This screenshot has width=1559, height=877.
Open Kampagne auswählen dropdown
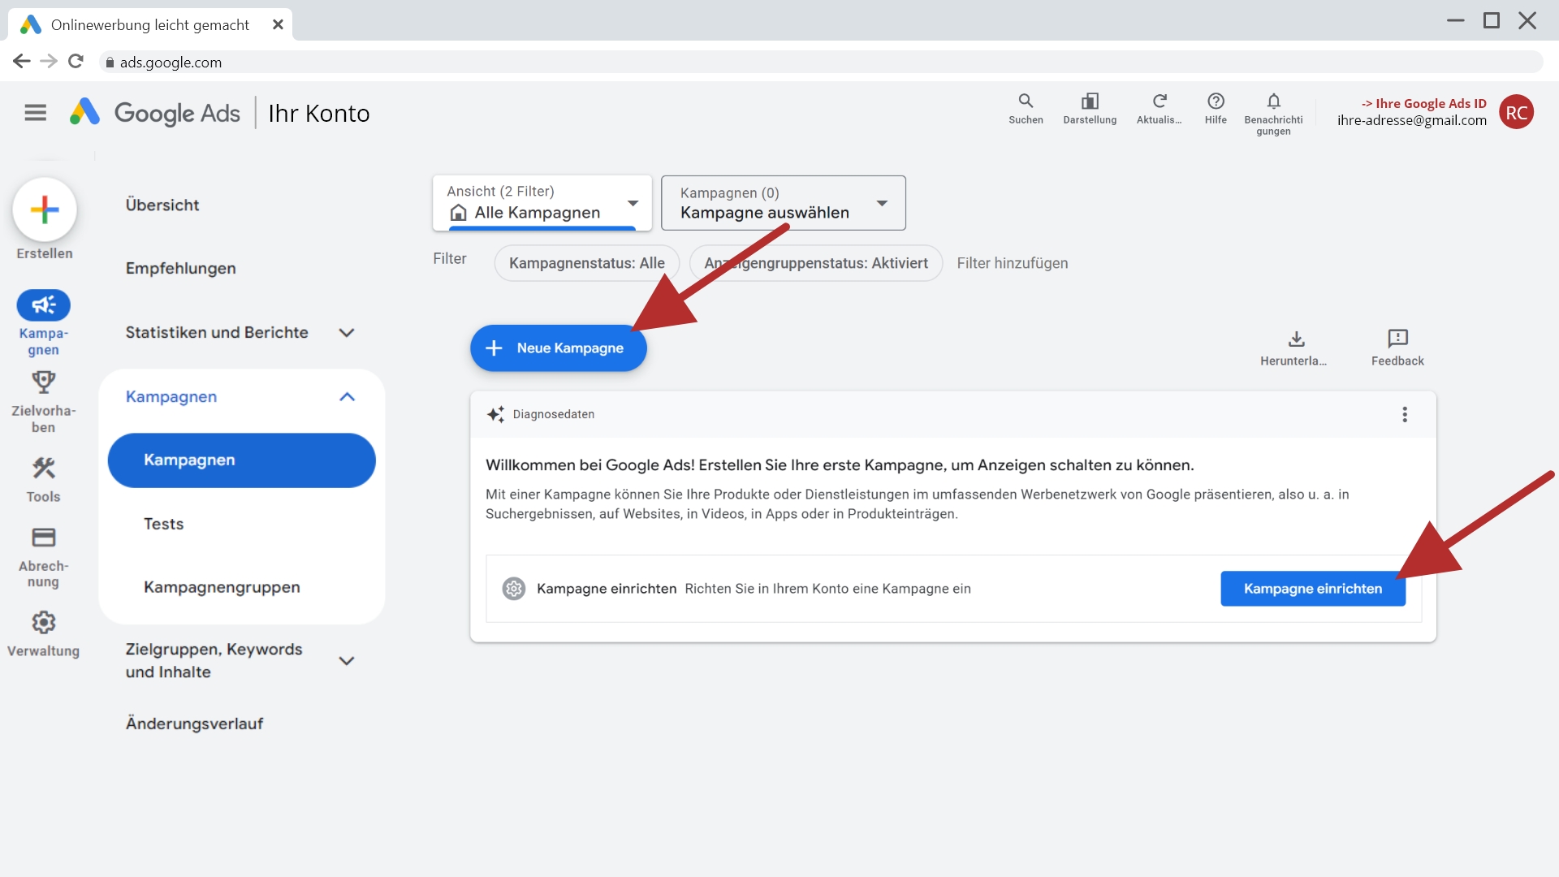click(783, 203)
